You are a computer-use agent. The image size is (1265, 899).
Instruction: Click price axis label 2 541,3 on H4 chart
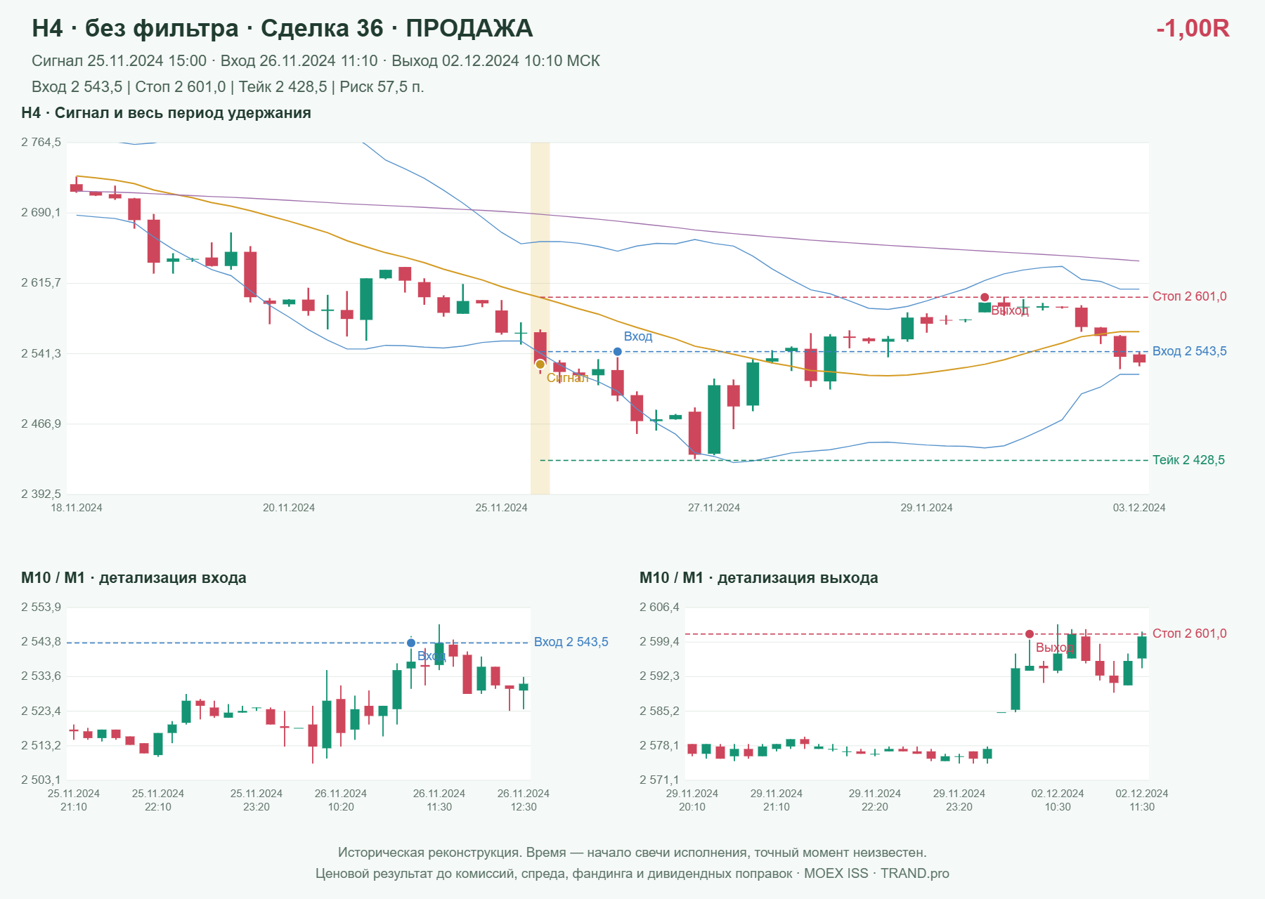coord(41,353)
